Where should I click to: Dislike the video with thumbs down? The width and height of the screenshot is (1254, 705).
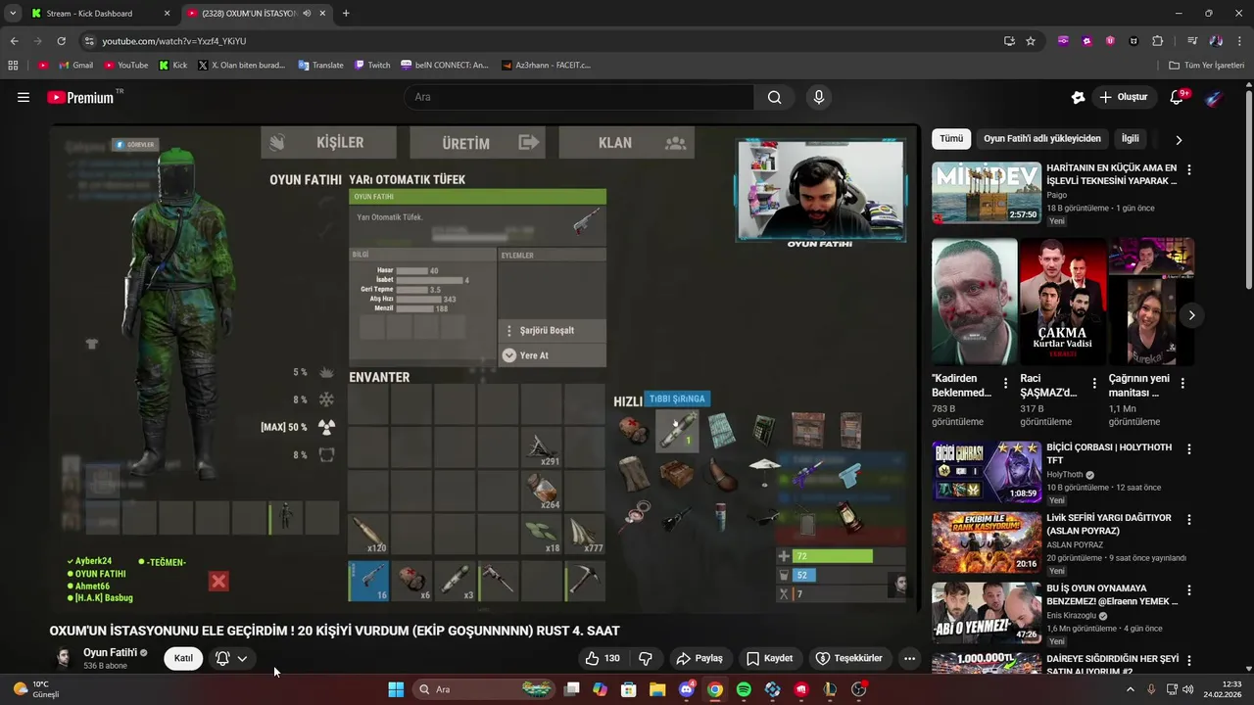tap(646, 658)
